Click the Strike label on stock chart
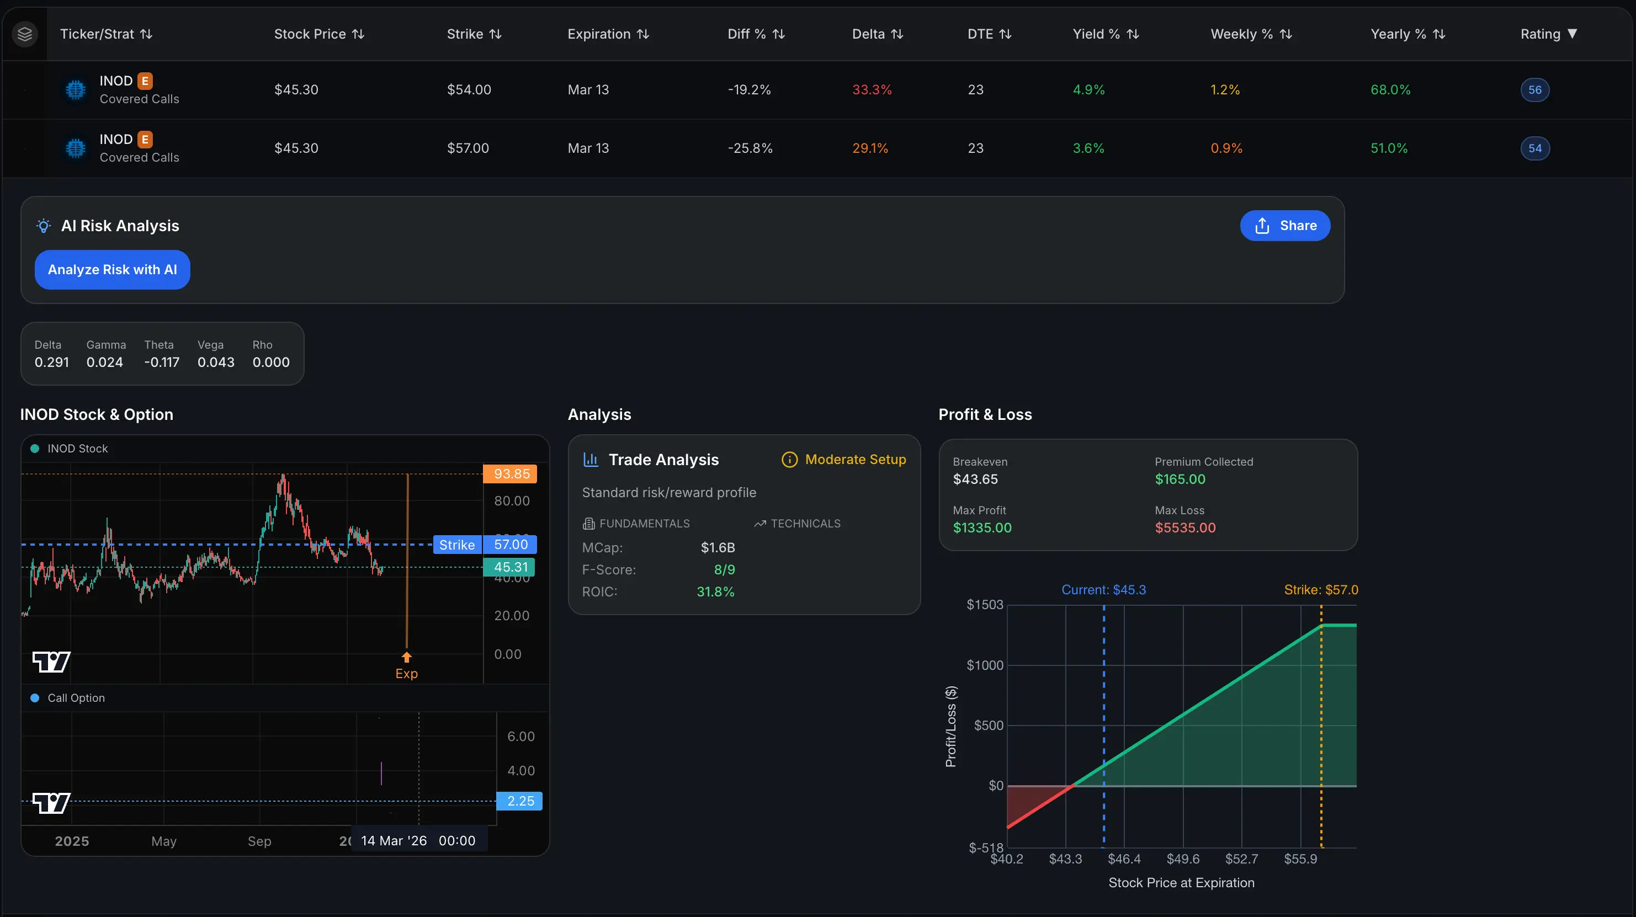 (457, 545)
